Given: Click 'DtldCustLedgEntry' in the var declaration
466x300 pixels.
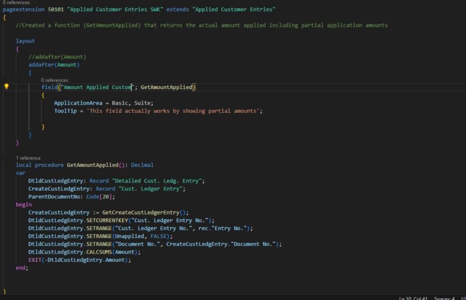Looking at the screenshot, I should tap(57, 181).
